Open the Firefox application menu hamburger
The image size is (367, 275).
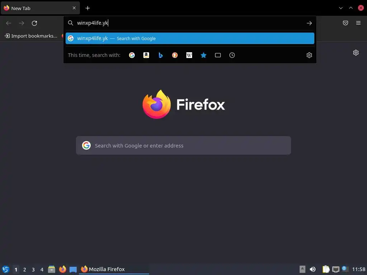coord(358,23)
